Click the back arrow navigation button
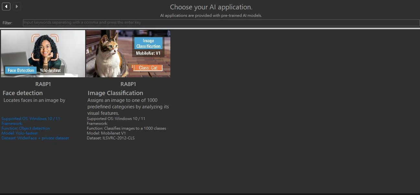420x195 pixels. tap(6, 6)
